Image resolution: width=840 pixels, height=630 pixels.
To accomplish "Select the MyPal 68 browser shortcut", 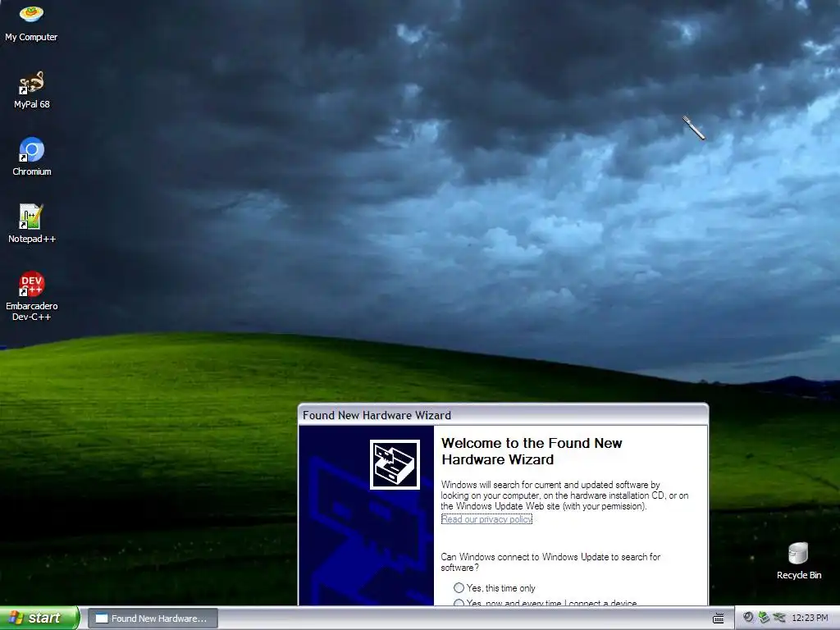I will pos(31,90).
